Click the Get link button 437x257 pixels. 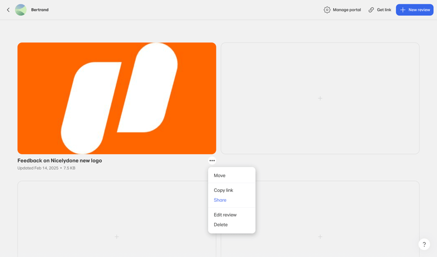click(380, 10)
